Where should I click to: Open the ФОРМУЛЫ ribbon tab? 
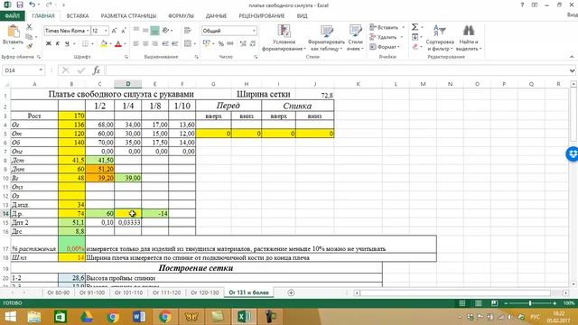(x=181, y=16)
